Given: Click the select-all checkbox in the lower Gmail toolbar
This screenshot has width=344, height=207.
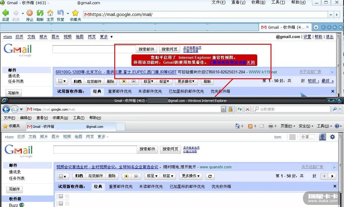Looking at the screenshot, I should tap(61, 176).
